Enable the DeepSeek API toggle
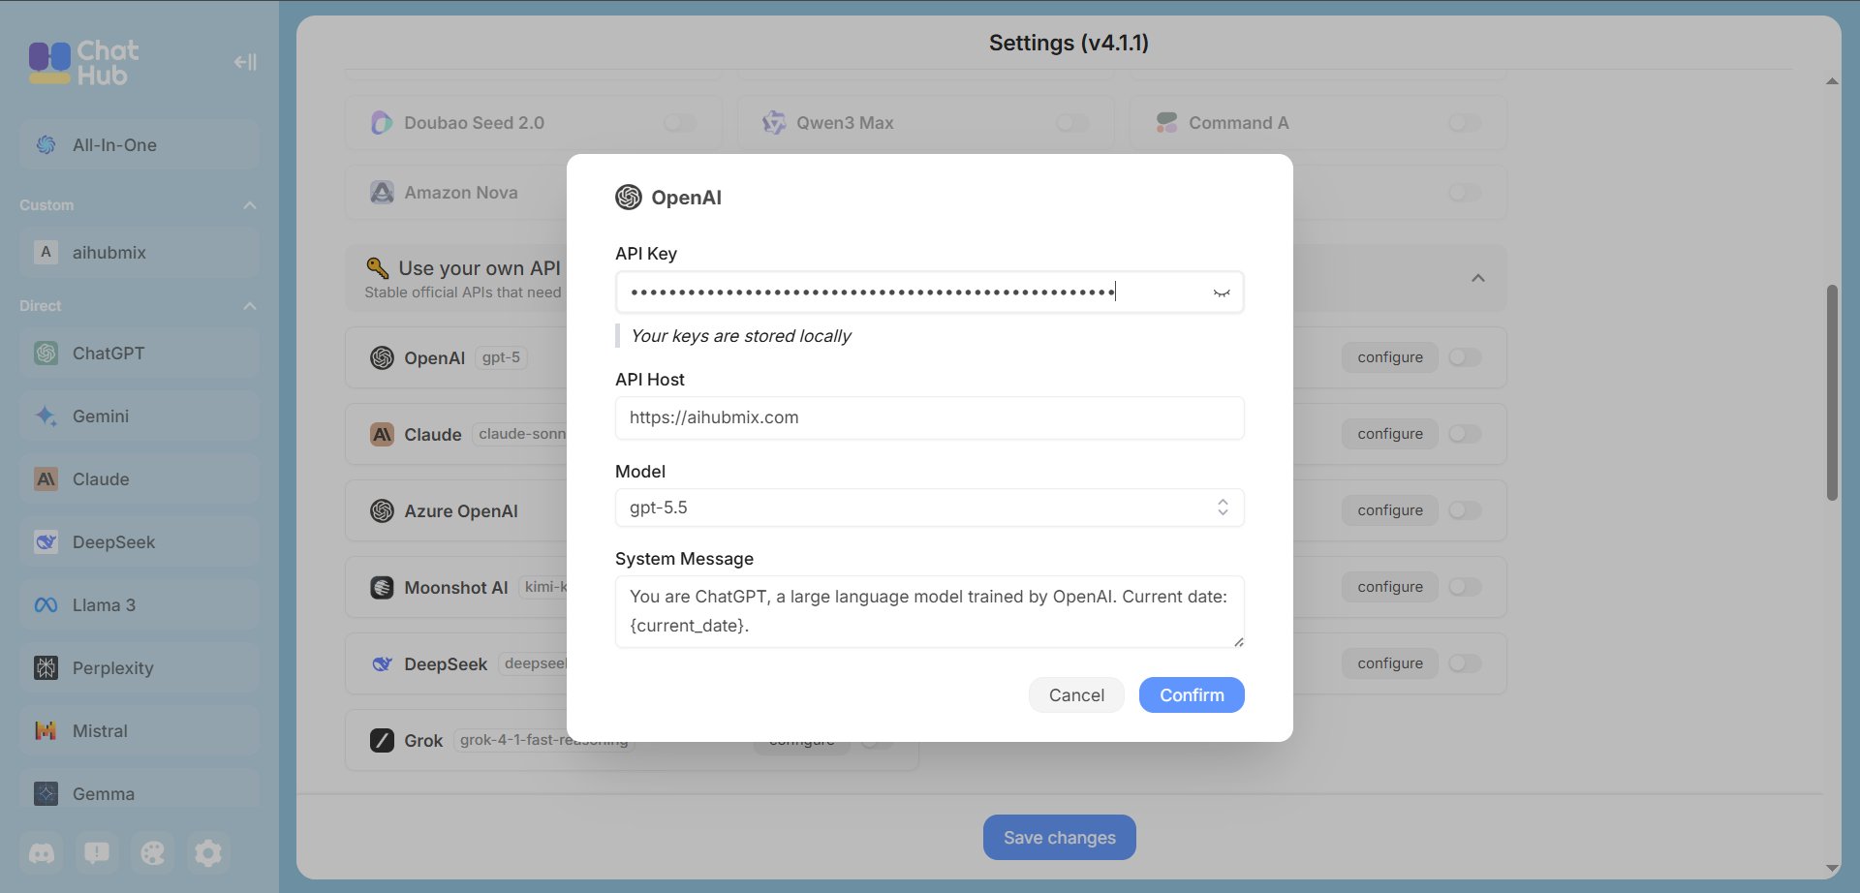 [1465, 663]
